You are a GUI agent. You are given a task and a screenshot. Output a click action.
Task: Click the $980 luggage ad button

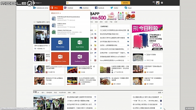pos(157,49)
